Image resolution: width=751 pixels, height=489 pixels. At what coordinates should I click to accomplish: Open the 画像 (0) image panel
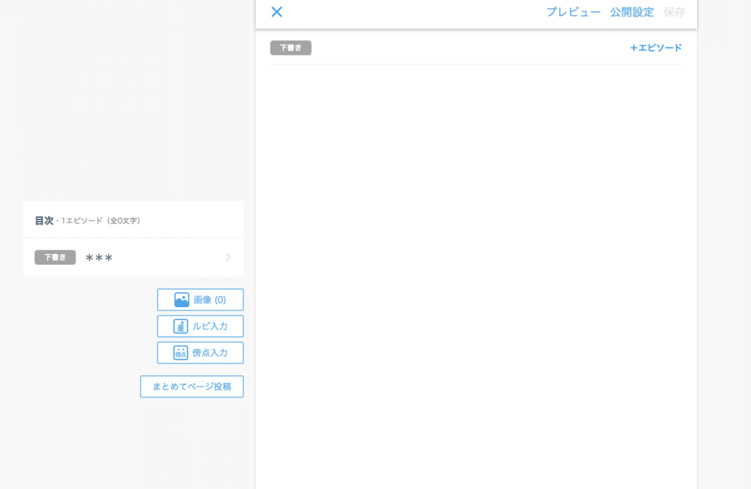(x=200, y=299)
